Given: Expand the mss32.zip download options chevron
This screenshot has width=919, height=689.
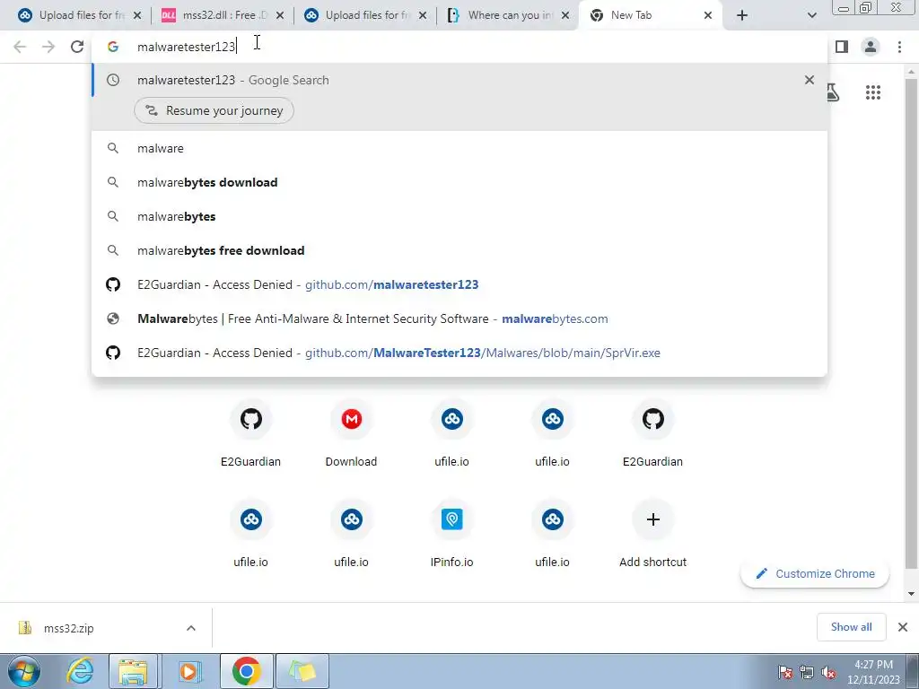Looking at the screenshot, I should (x=191, y=628).
